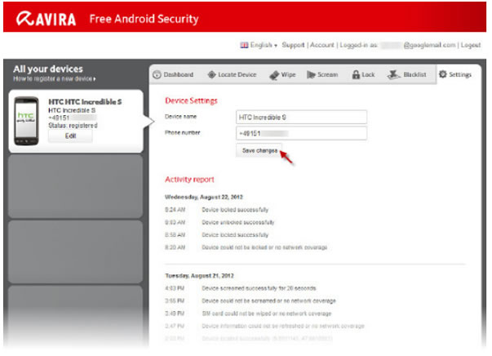Image resolution: width=492 pixels, height=356 pixels.
Task: Expand 'How to register a new device' arrow
Action: click(x=95, y=79)
